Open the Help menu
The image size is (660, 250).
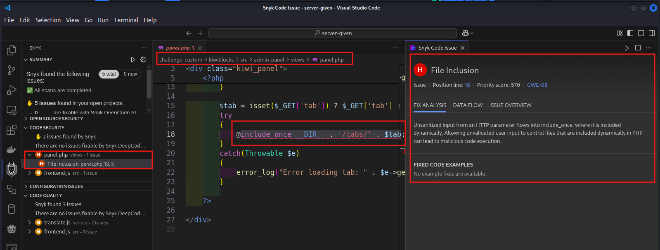point(150,20)
